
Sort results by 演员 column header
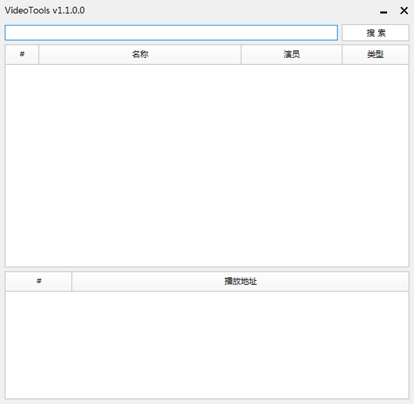tap(291, 54)
